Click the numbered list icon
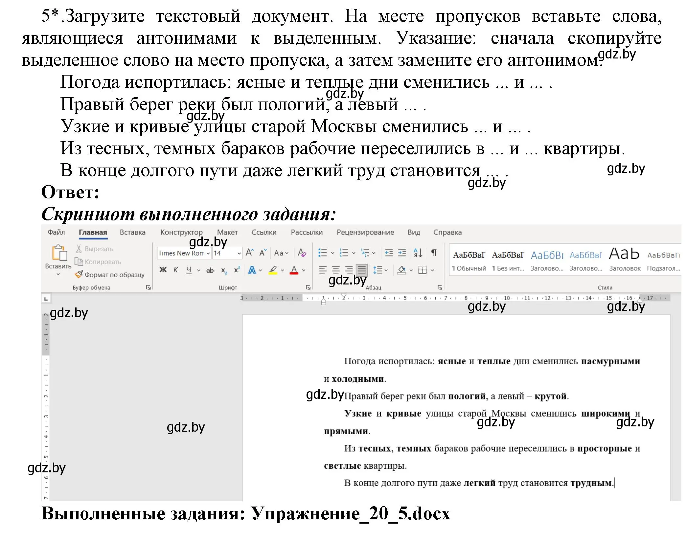The height and width of the screenshot is (543, 686). (x=344, y=253)
